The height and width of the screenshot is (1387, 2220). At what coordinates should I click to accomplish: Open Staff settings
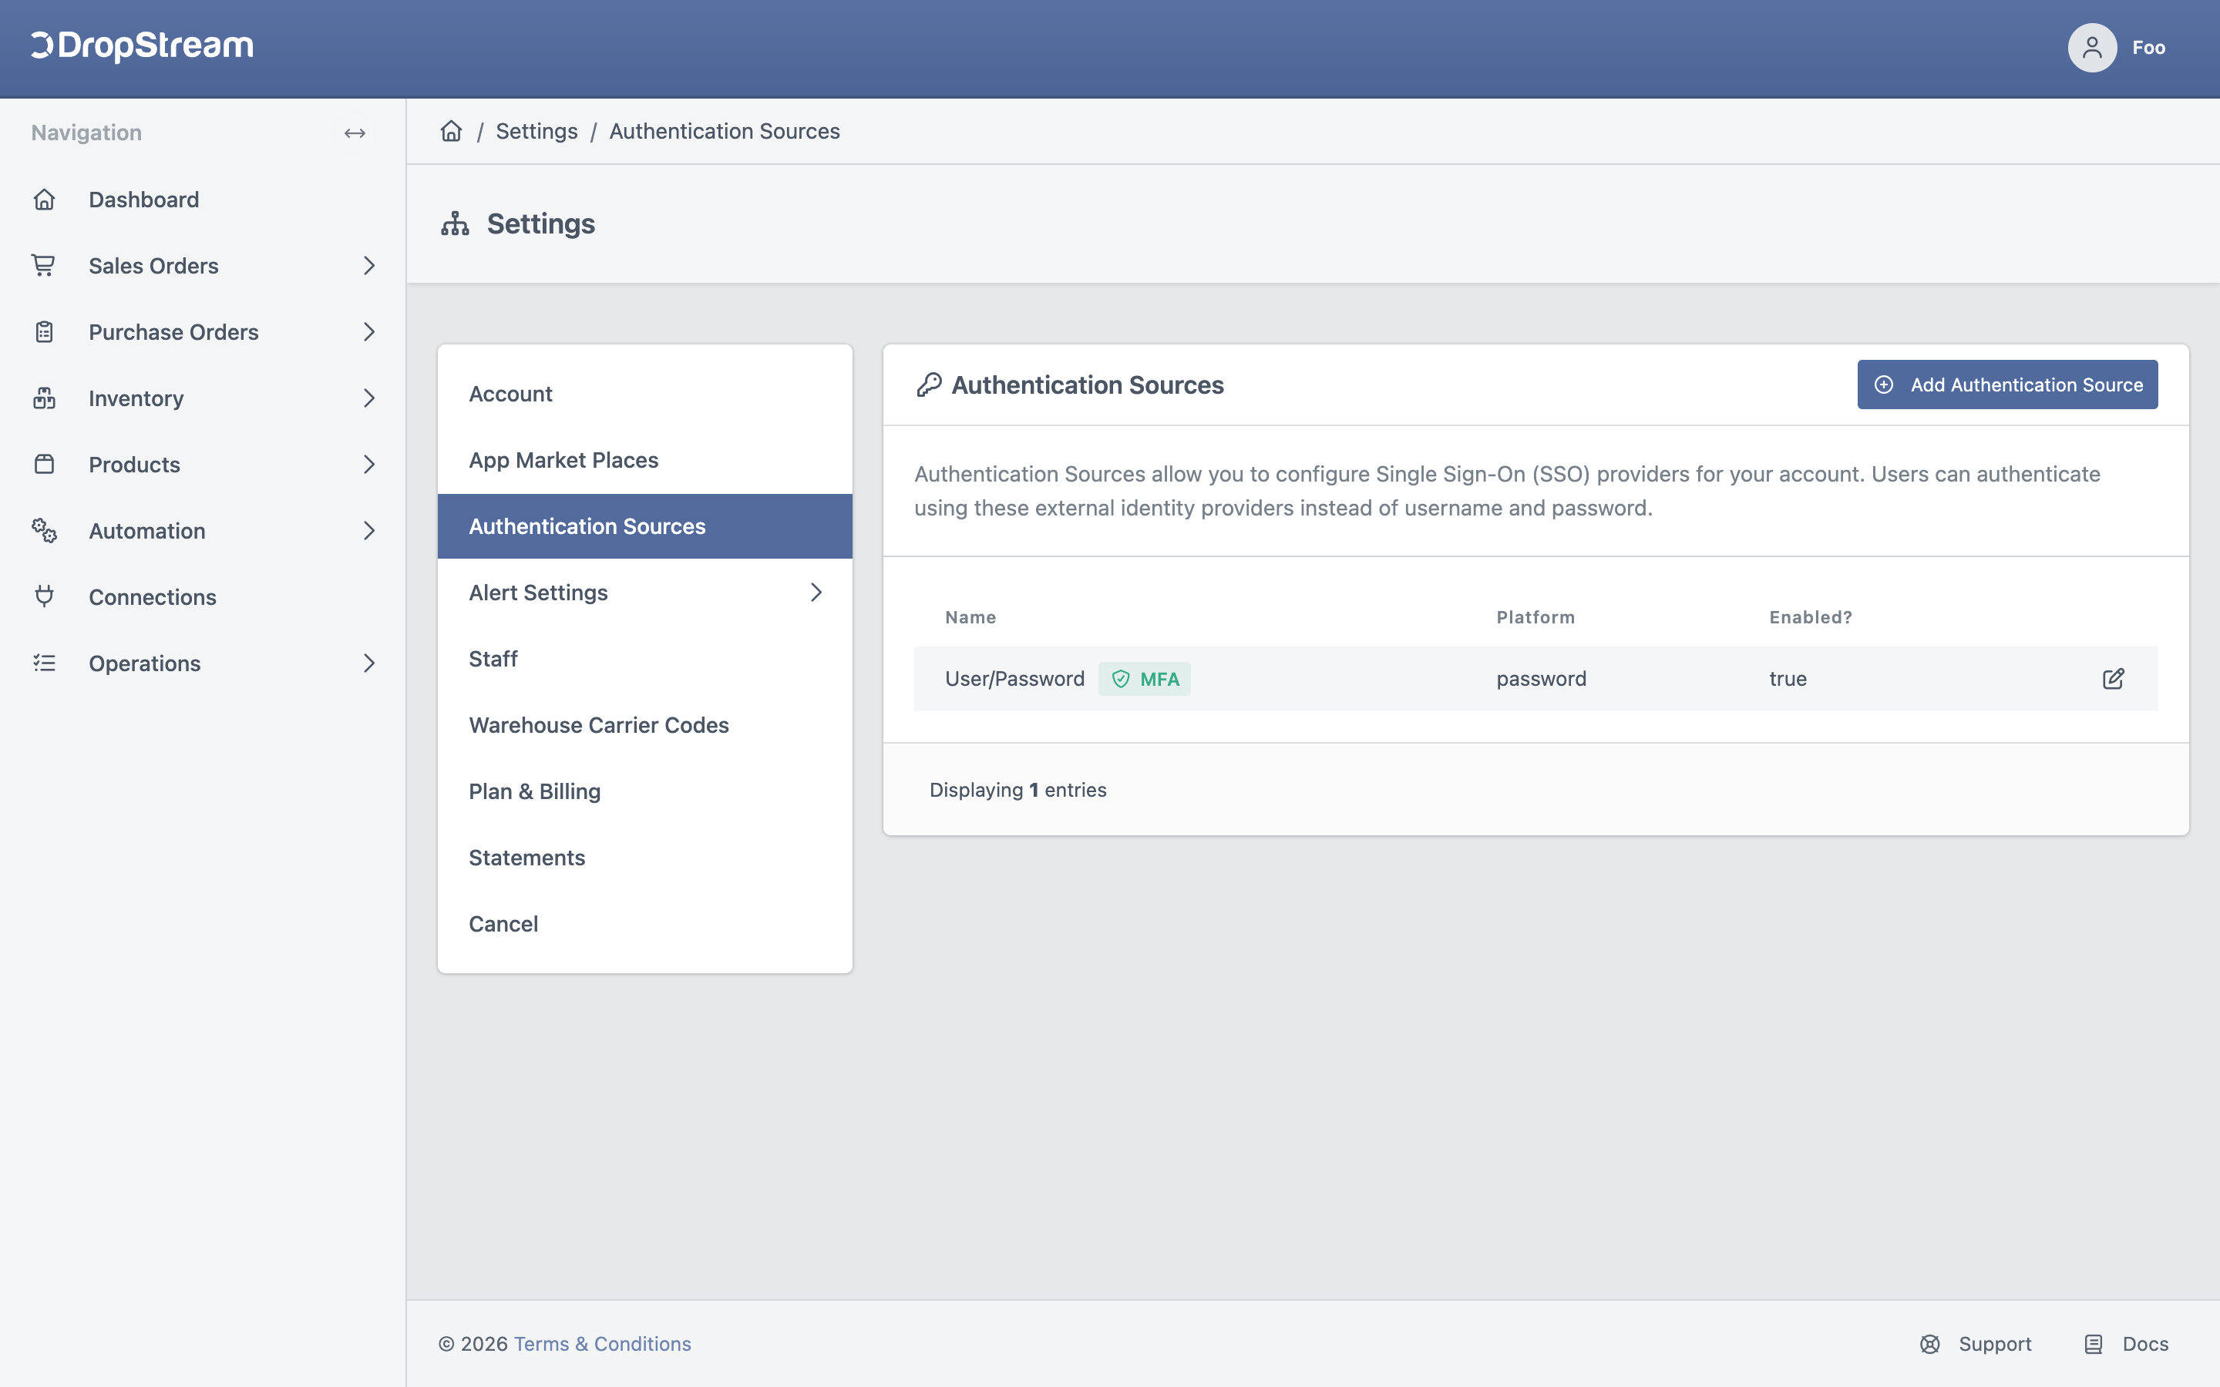click(x=645, y=659)
